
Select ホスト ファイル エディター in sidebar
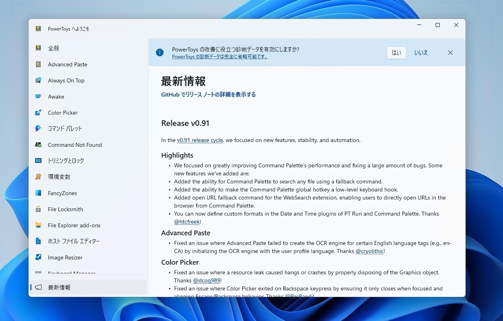point(74,241)
